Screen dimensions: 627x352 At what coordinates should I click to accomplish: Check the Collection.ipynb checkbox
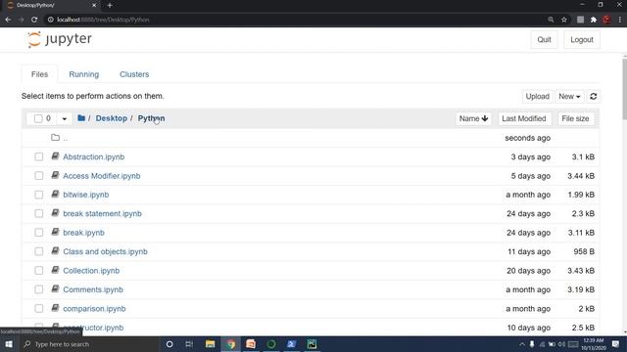pos(39,271)
